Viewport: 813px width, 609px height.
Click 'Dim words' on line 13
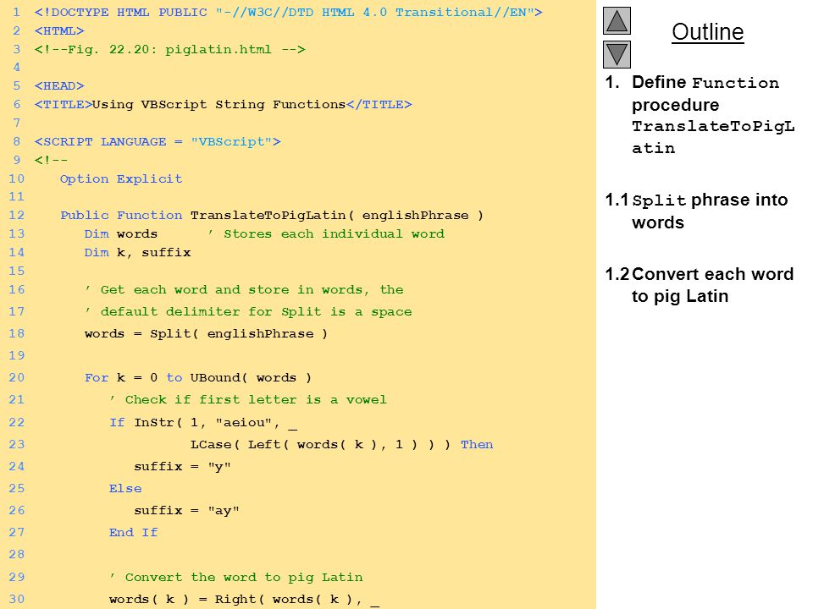click(121, 234)
